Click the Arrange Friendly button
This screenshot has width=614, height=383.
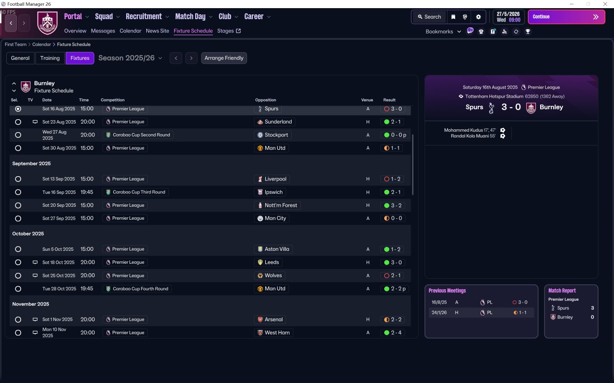(x=224, y=58)
